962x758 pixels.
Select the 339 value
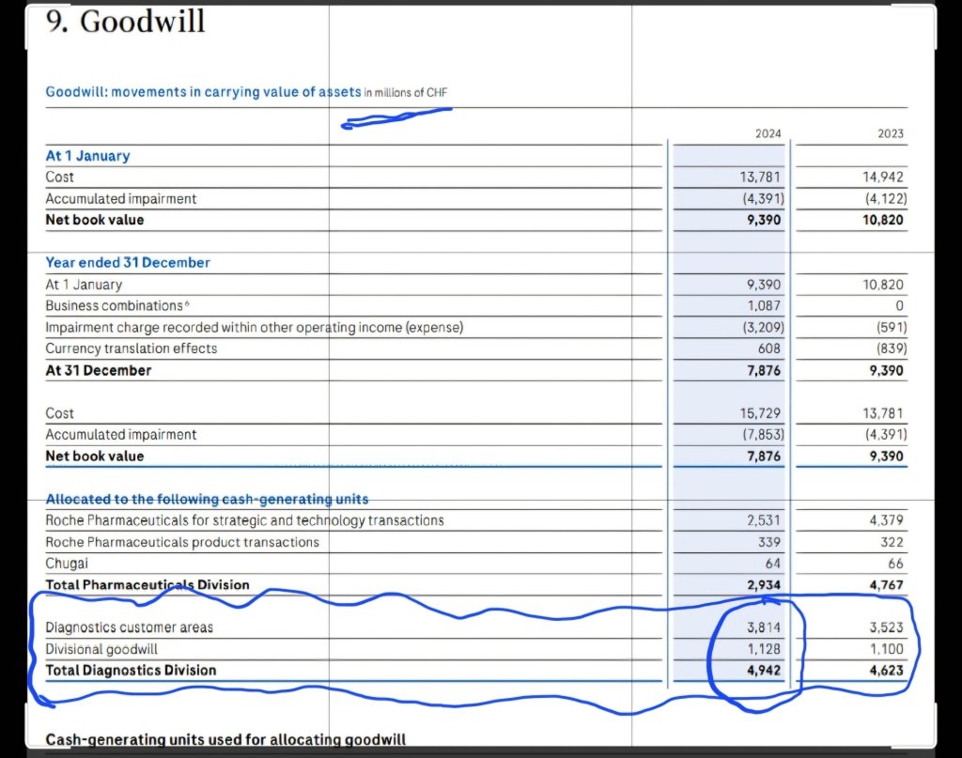[x=769, y=542]
